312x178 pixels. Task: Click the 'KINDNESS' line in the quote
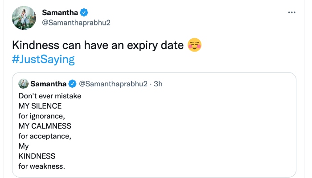37,156
